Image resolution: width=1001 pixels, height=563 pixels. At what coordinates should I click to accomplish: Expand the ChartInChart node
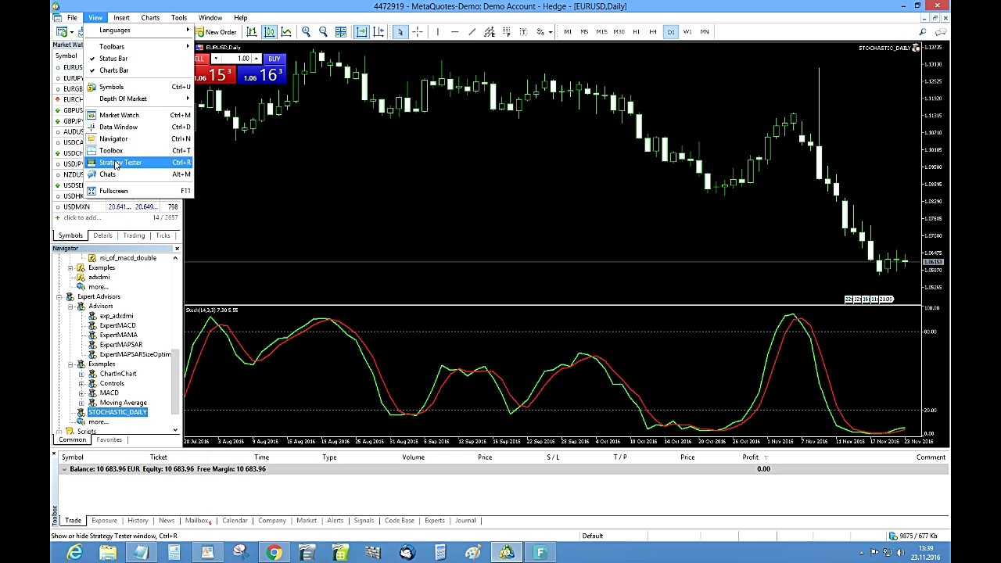tap(81, 374)
